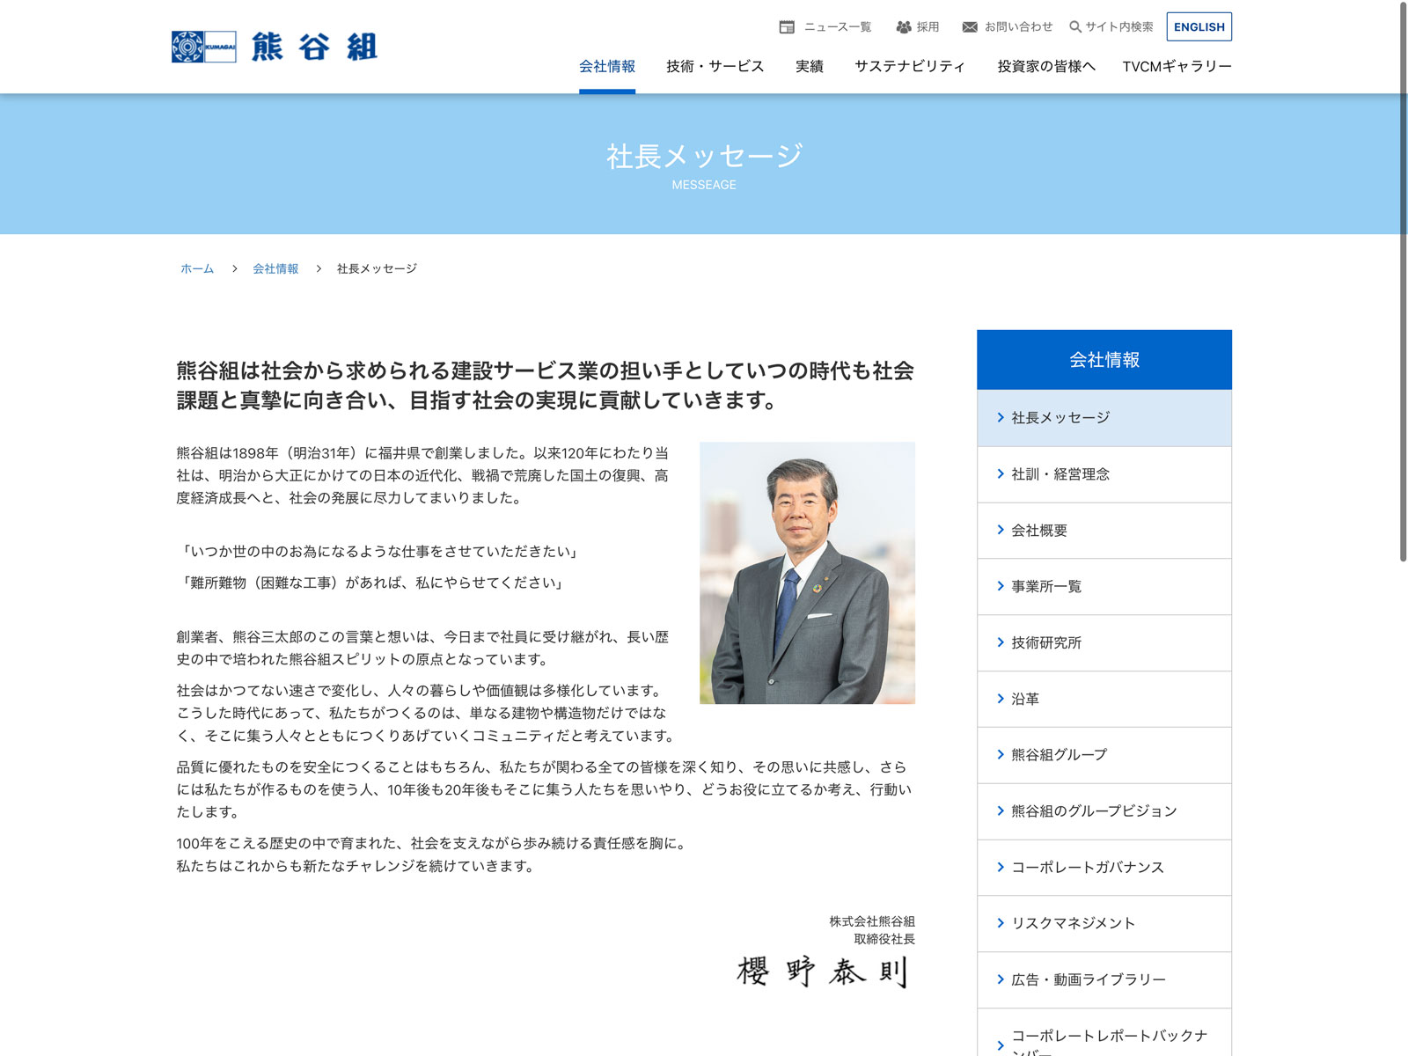Viewport: 1408px width, 1056px height.
Task: Go to 投資家の皆様へ section
Action: tap(1046, 67)
